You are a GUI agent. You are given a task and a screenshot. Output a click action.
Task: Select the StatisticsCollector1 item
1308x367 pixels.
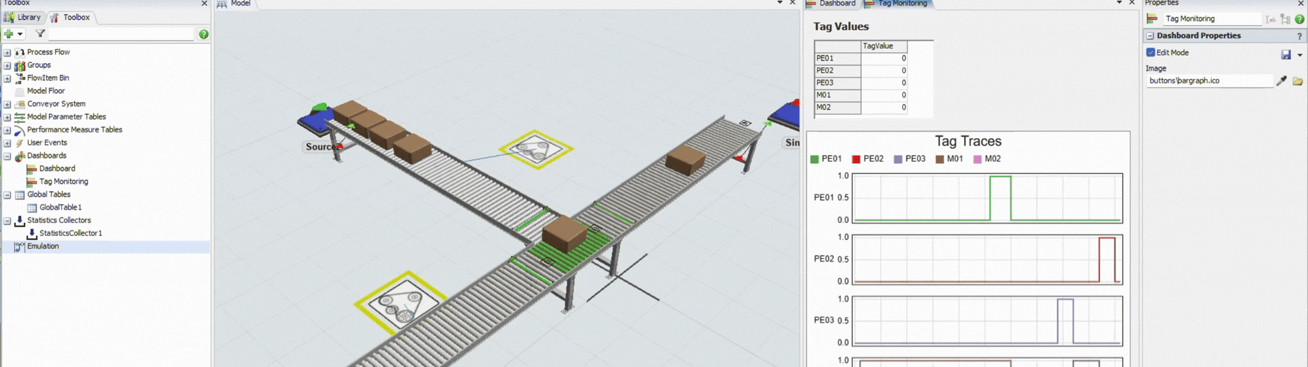(70, 233)
